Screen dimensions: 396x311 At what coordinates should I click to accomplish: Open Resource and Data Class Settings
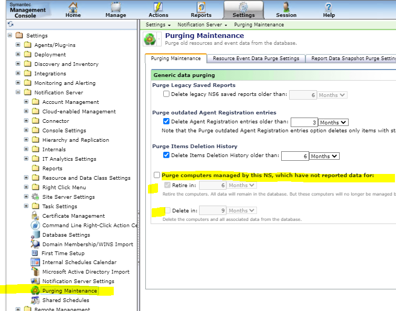click(x=86, y=178)
